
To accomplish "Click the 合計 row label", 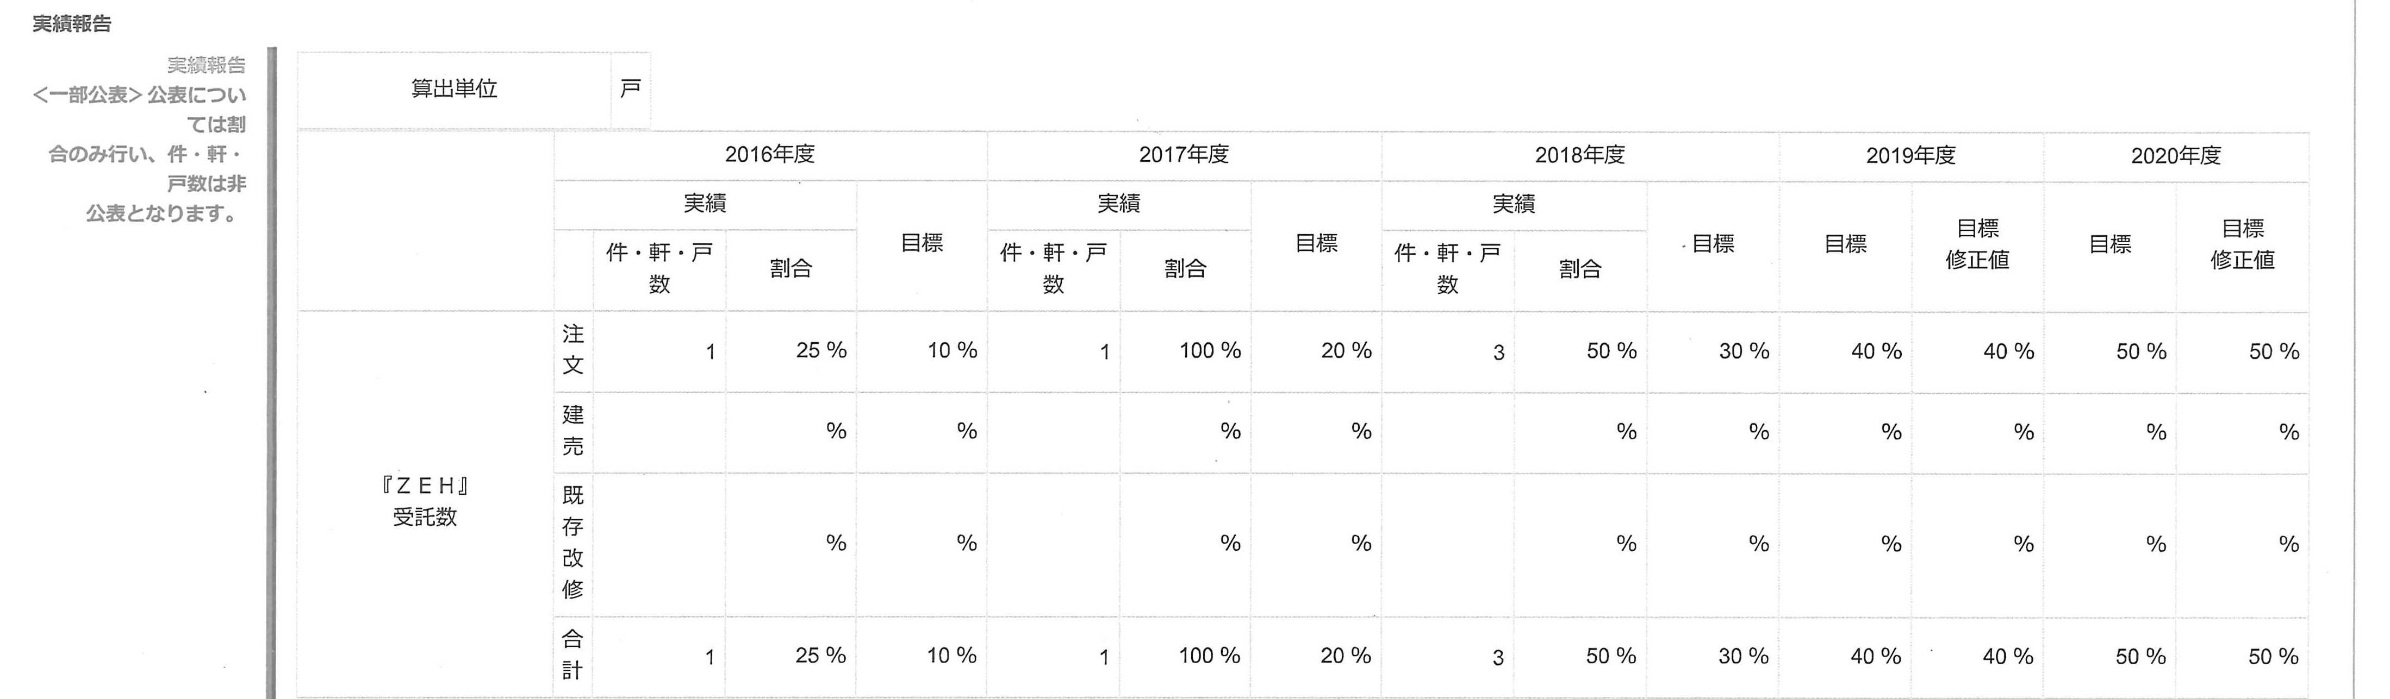I will click(x=572, y=654).
